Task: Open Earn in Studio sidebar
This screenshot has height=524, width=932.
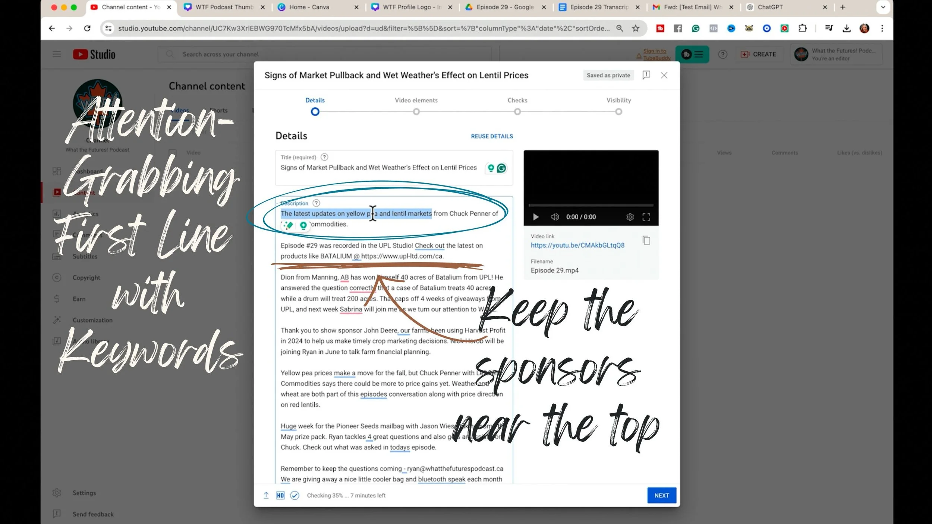Action: 79,299
